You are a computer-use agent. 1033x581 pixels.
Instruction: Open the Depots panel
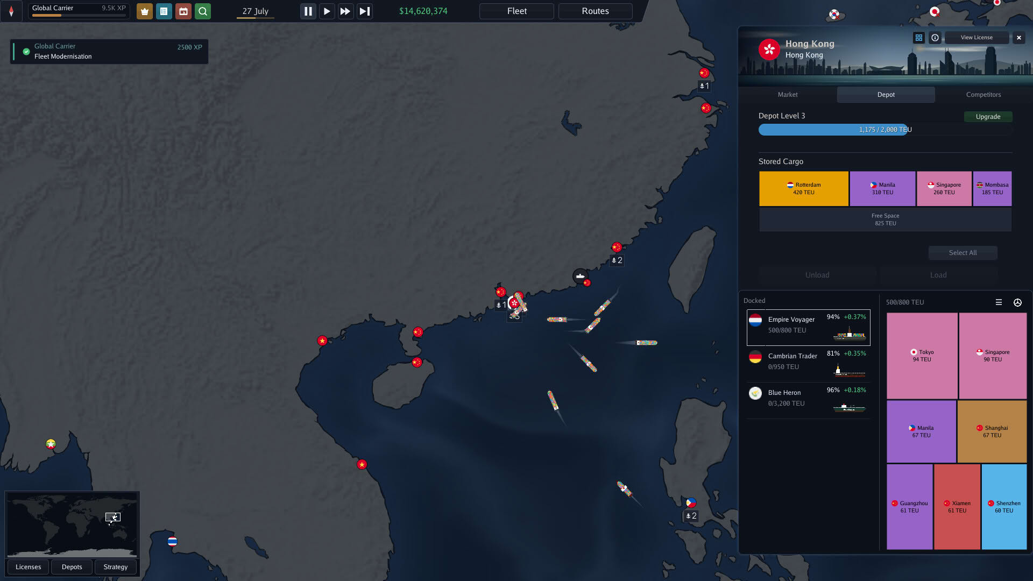(72, 567)
